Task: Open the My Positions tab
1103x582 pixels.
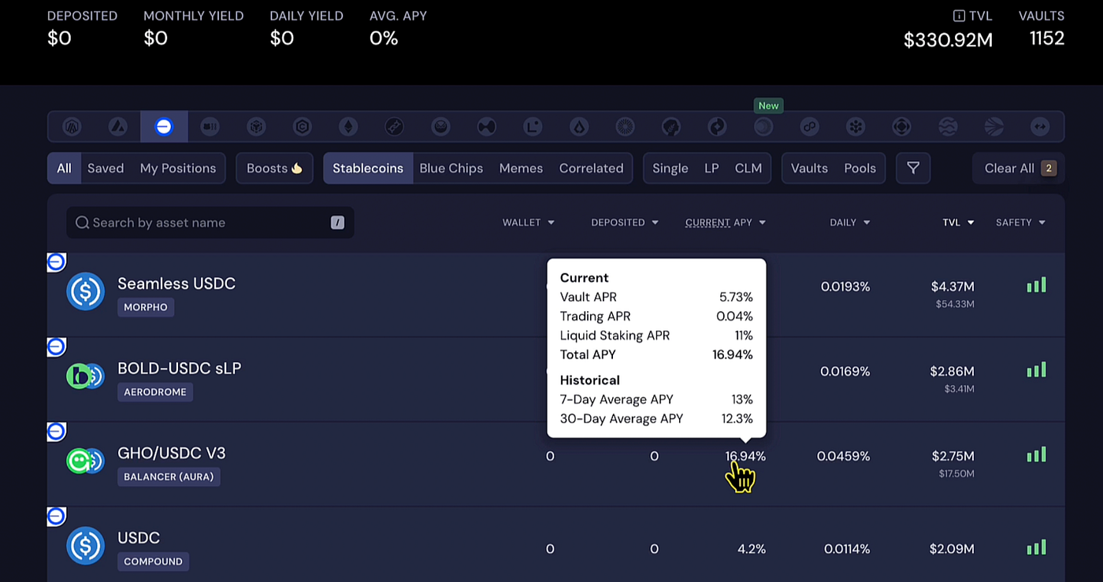Action: [178, 168]
